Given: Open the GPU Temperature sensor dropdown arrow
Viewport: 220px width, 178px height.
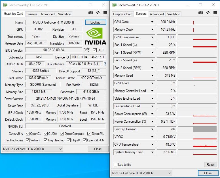Looking at the screenshot, I should (x=152, y=37).
